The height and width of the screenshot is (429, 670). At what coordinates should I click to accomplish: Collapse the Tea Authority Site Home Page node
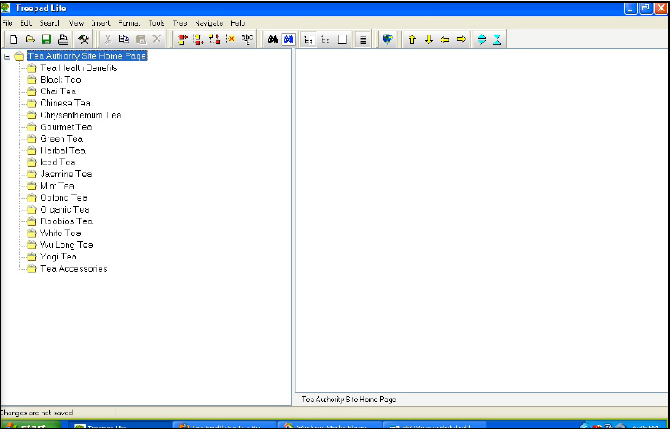[7, 56]
